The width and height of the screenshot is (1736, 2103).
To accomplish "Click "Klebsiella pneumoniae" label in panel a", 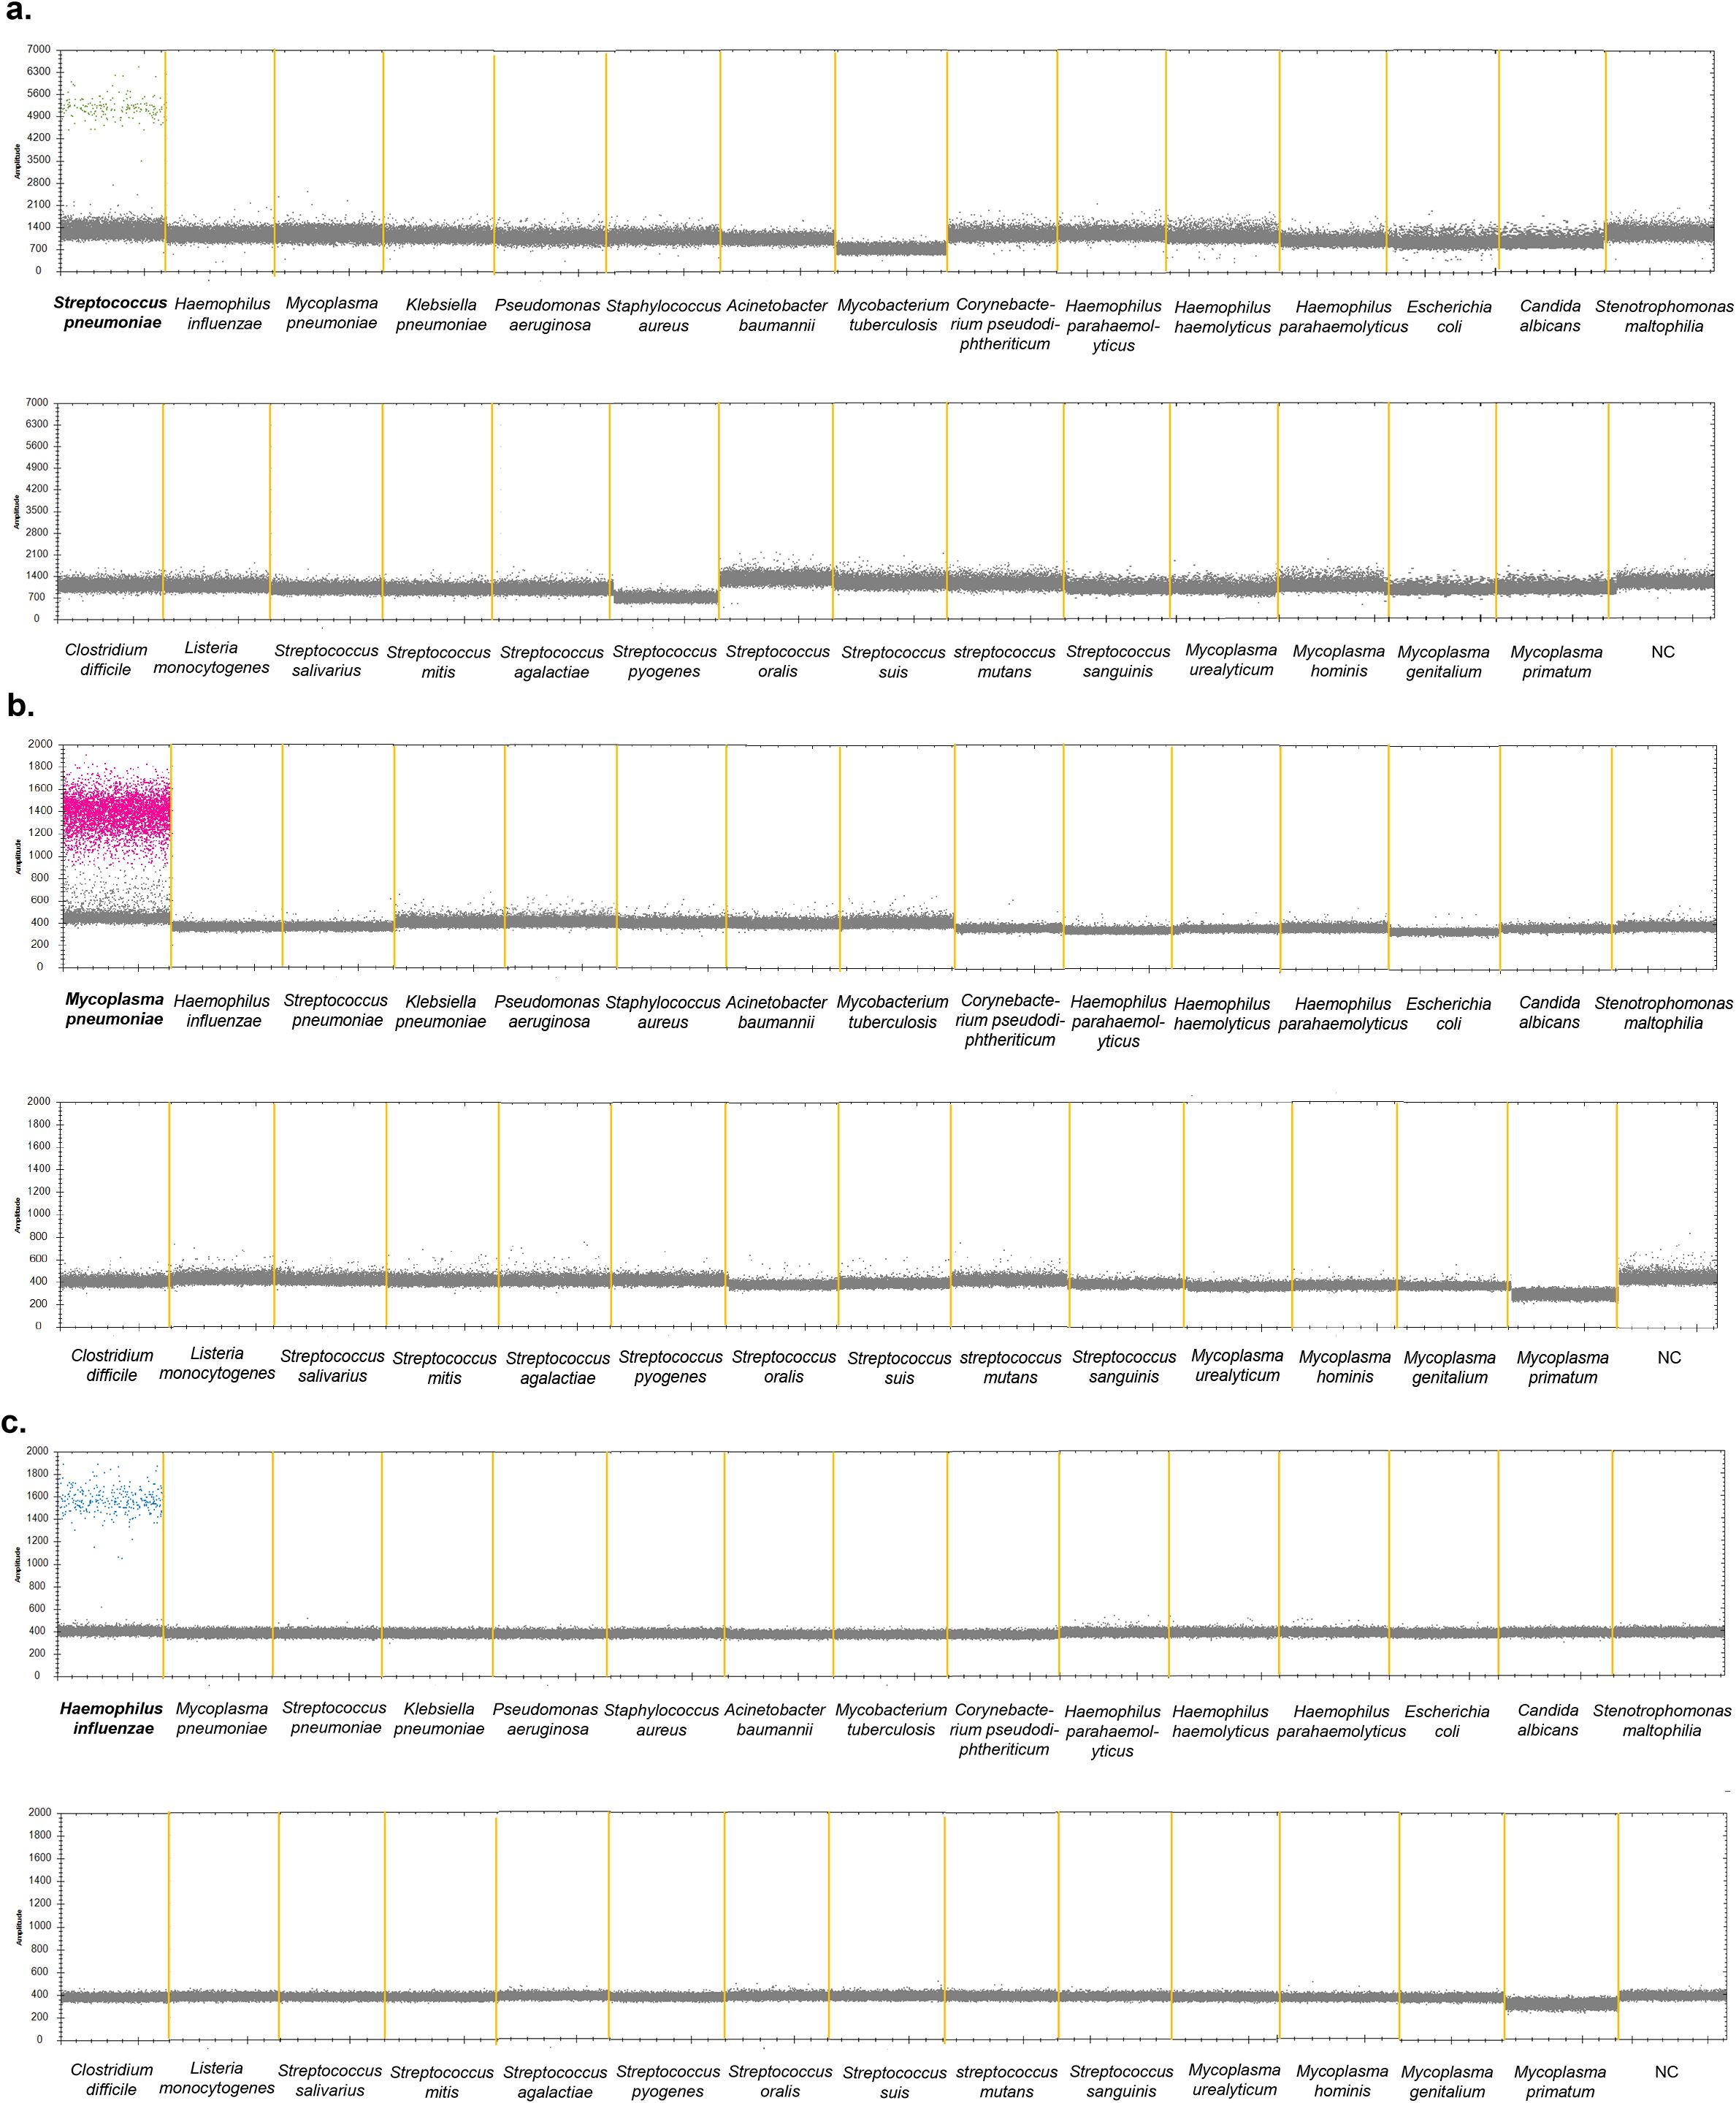I will point(441,314).
